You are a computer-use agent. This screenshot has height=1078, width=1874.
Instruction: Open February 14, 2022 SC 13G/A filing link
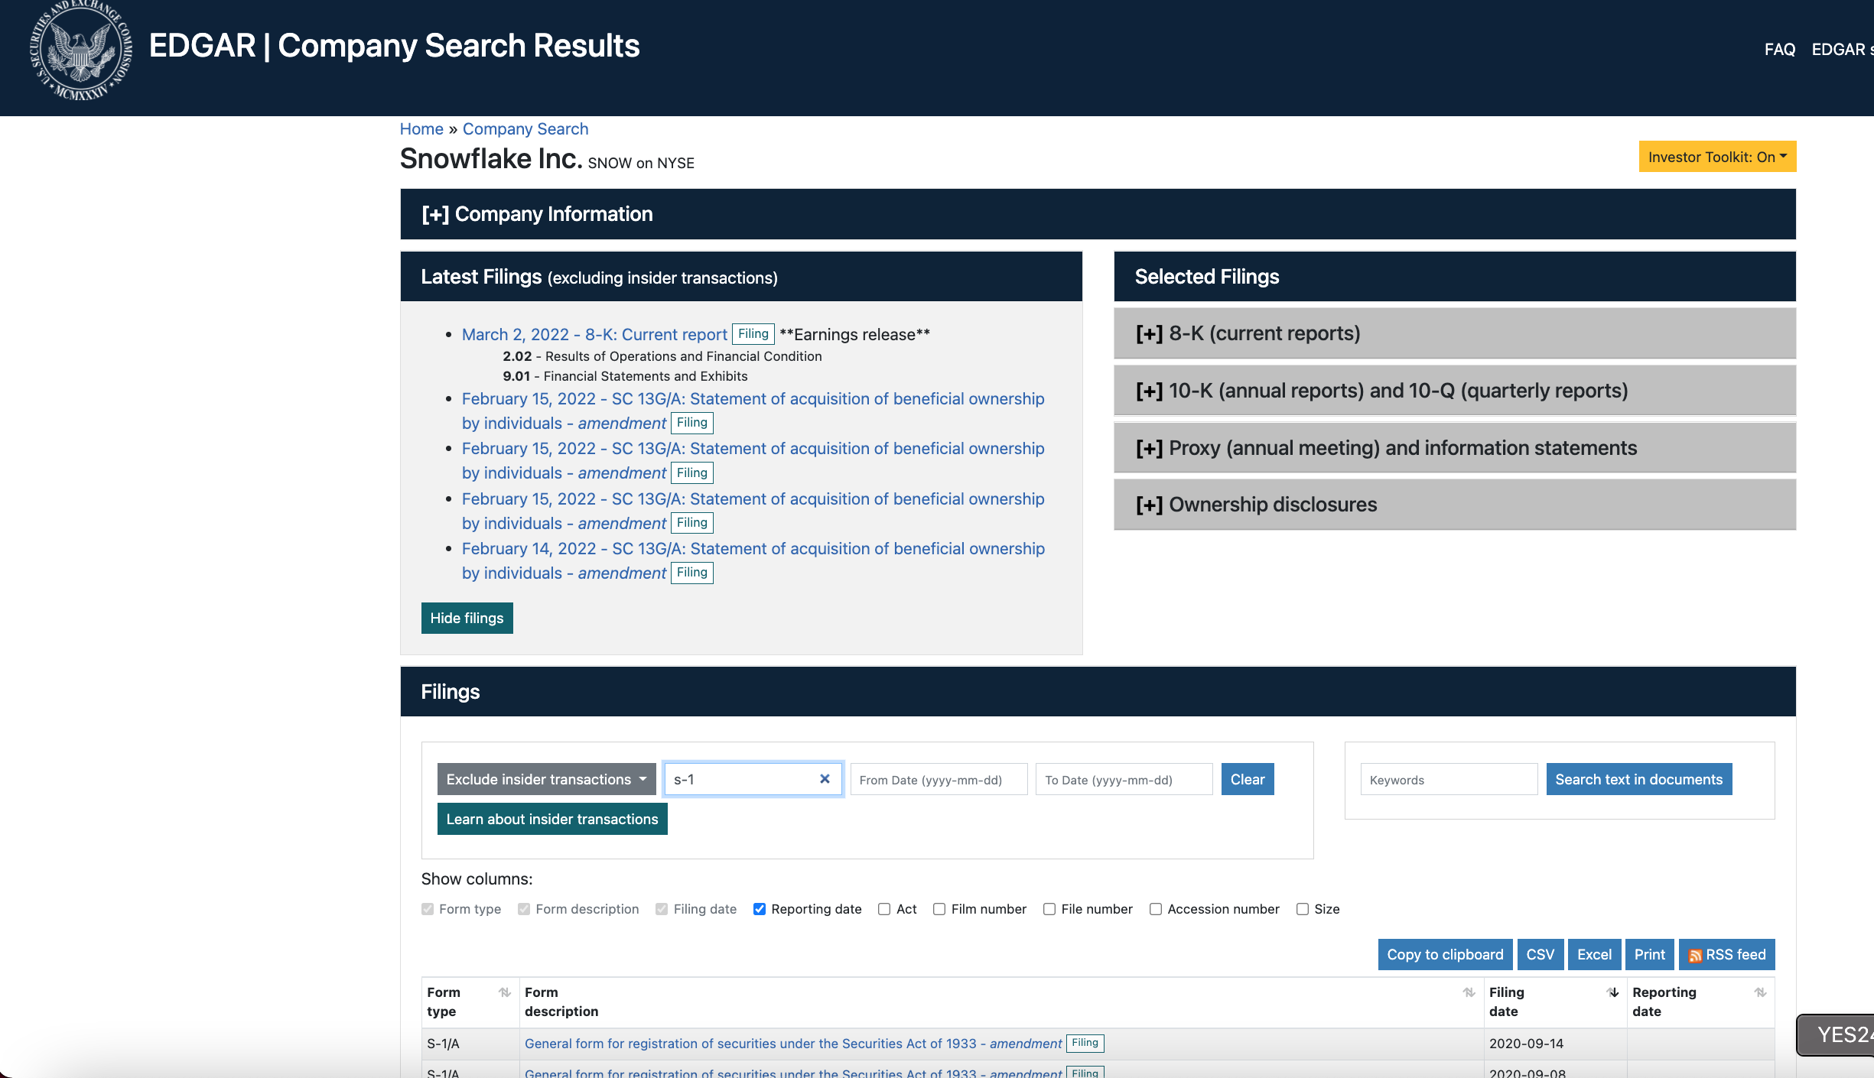point(753,560)
